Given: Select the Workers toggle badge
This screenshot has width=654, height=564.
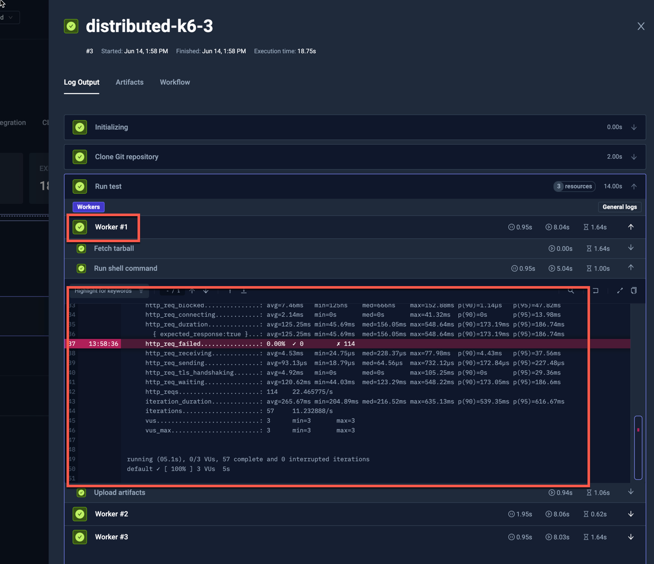Looking at the screenshot, I should (x=88, y=207).
